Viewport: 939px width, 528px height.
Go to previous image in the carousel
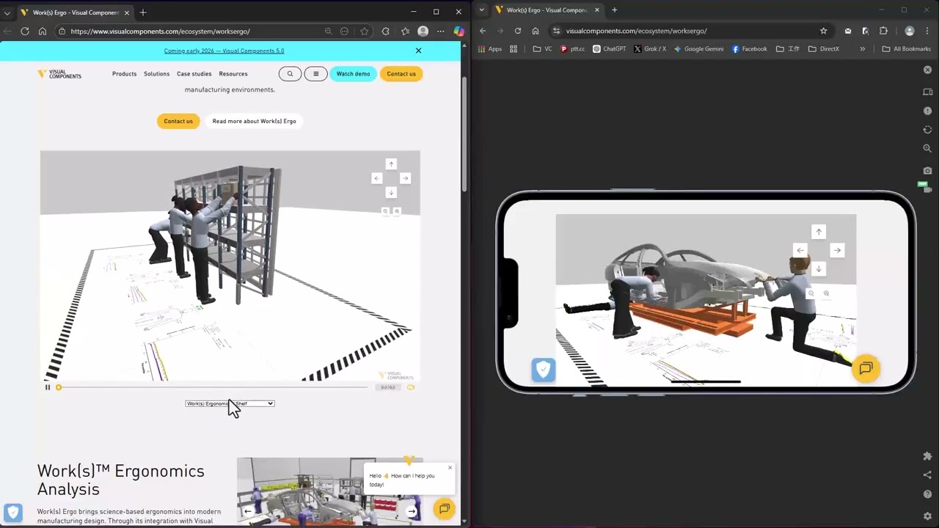tap(248, 511)
